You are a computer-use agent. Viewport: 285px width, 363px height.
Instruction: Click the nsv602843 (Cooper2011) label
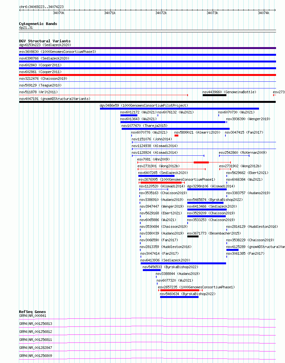pos(40,65)
